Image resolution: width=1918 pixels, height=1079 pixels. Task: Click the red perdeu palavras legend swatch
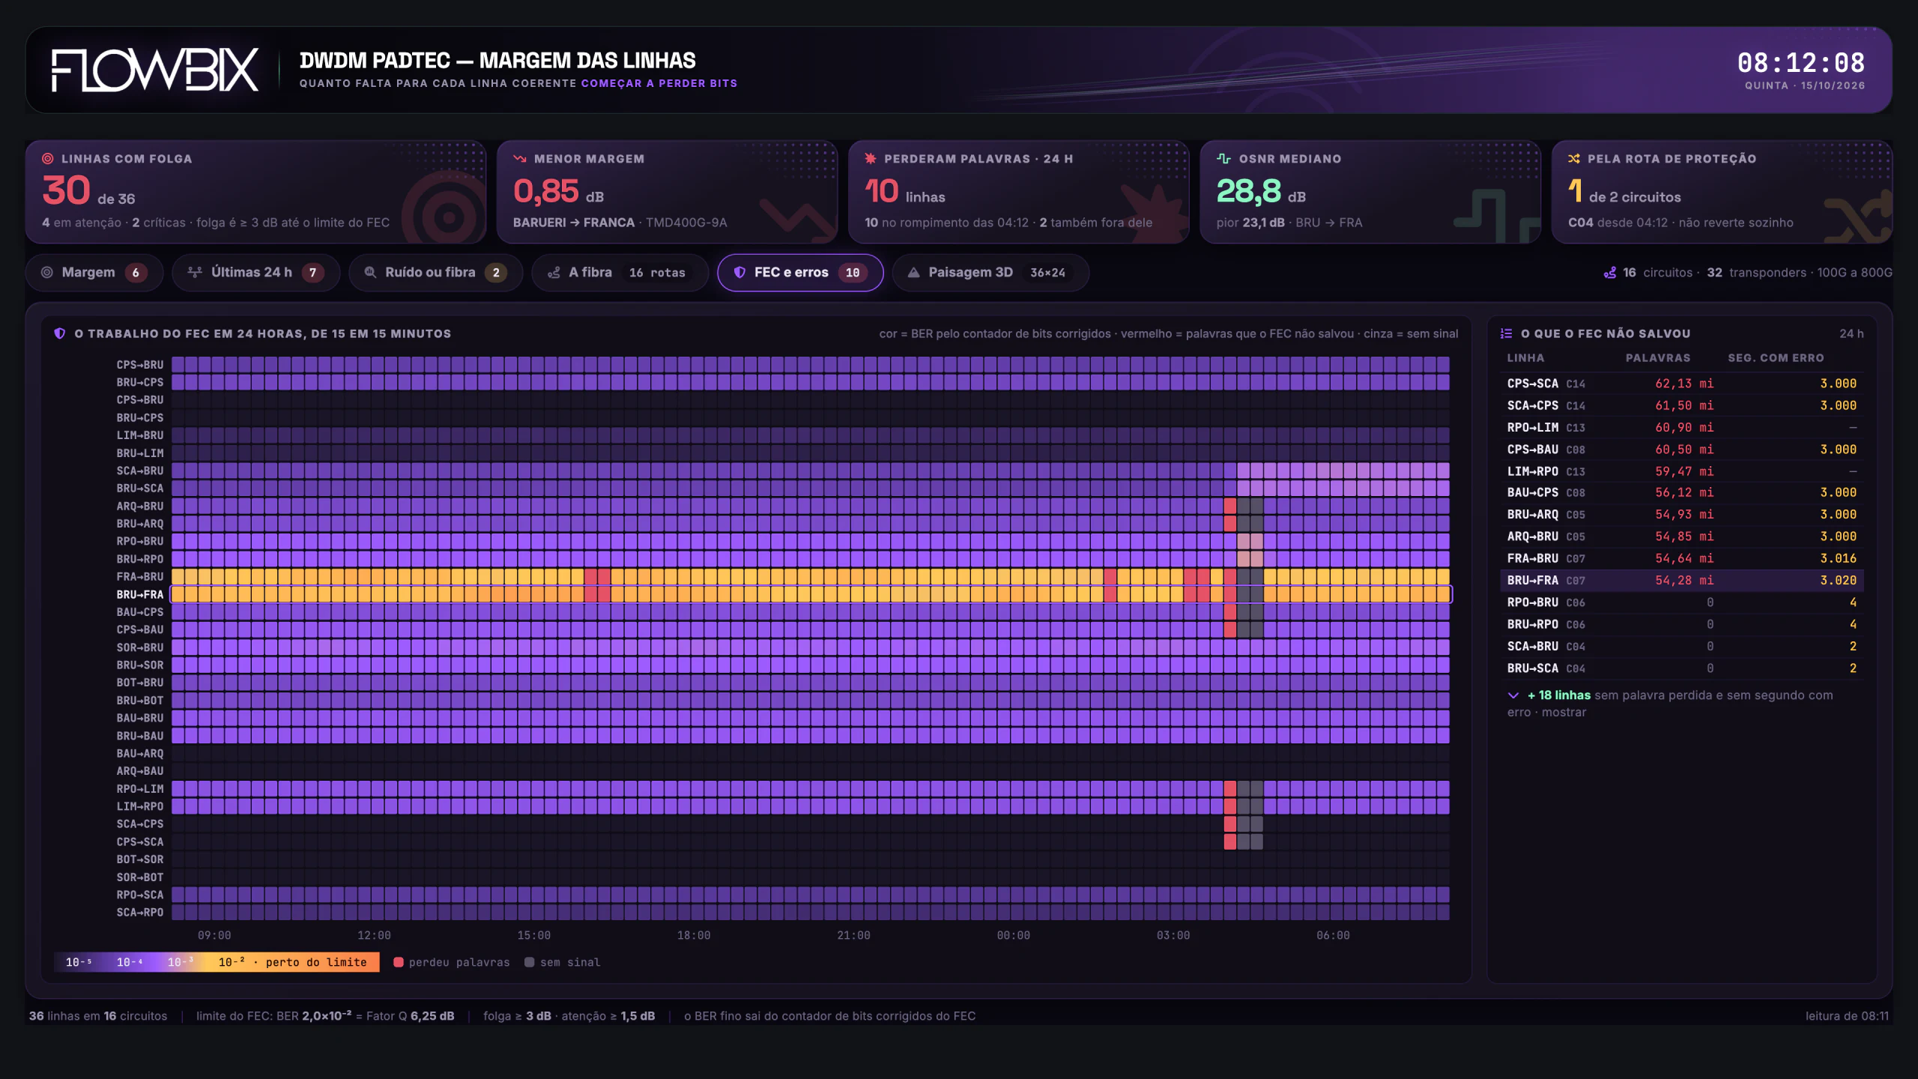point(399,962)
